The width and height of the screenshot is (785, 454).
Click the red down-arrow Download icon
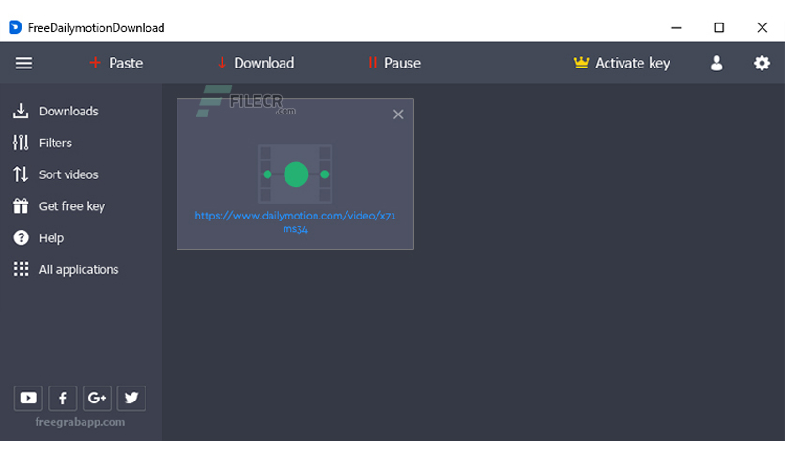pyautogui.click(x=222, y=63)
